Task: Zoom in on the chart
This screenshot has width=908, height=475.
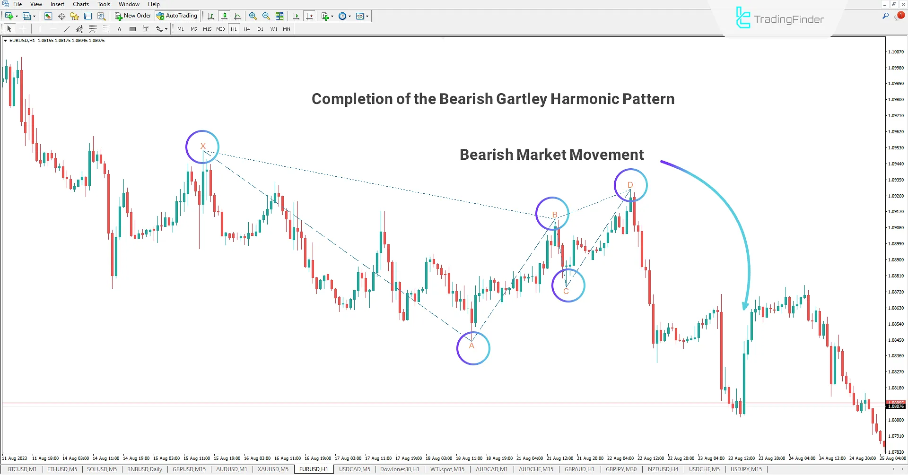Action: point(253,16)
